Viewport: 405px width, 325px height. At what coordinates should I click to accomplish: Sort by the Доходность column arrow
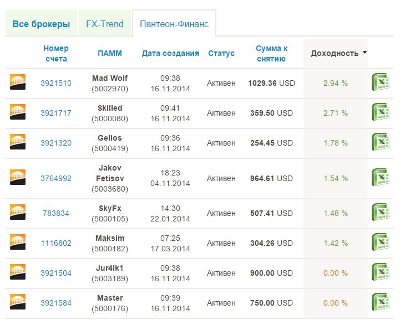click(x=364, y=53)
